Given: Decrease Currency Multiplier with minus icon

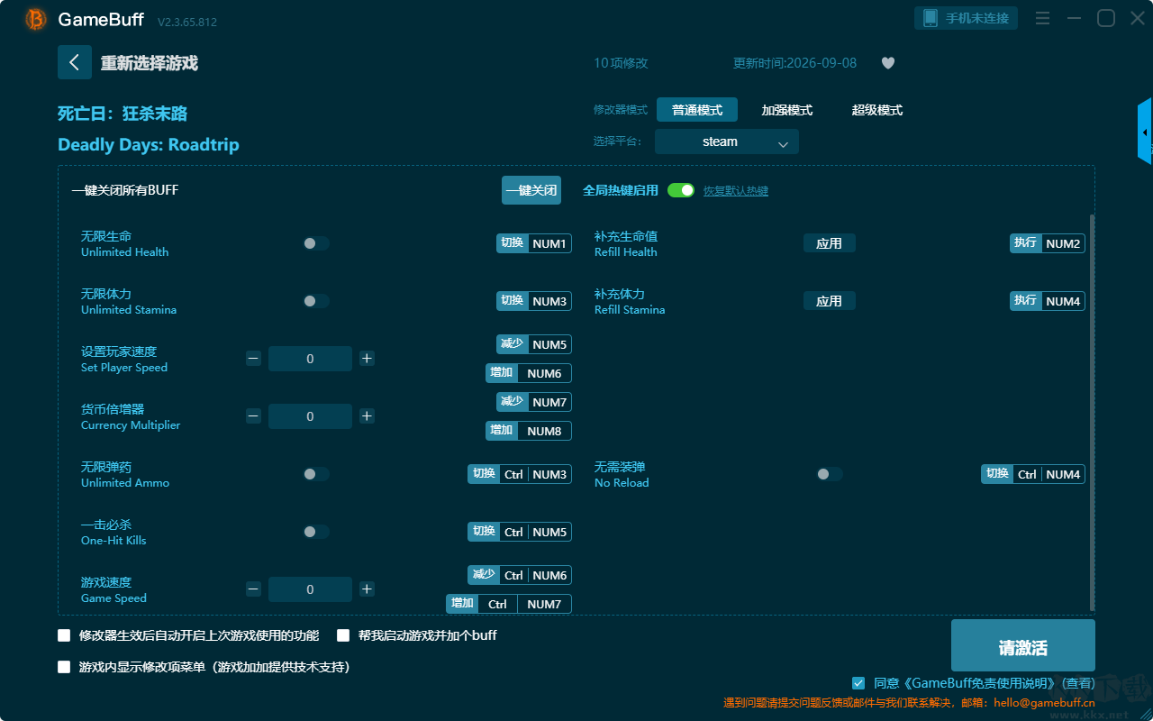Looking at the screenshot, I should [x=253, y=416].
